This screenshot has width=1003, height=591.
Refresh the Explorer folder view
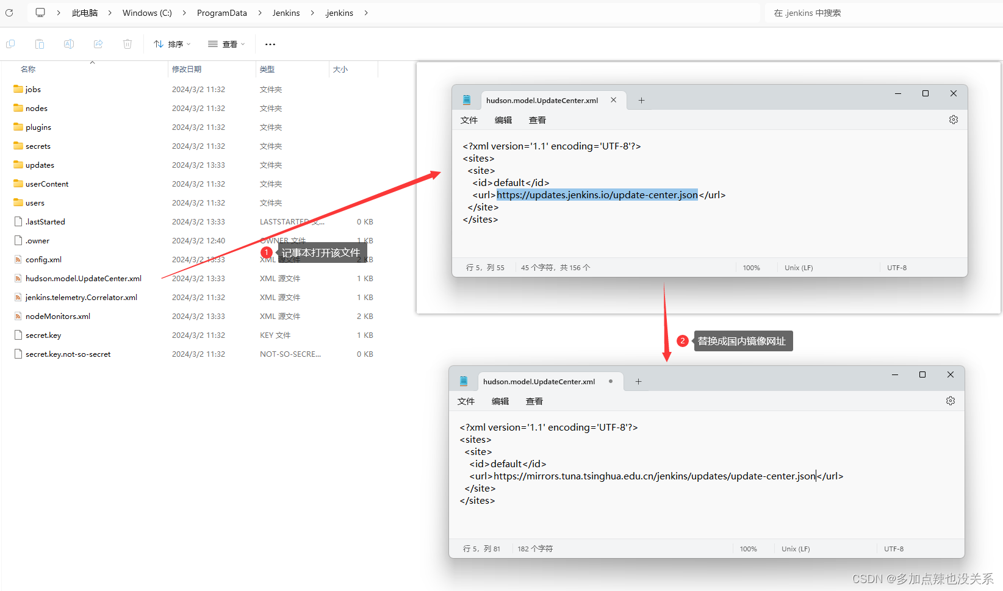(x=9, y=13)
